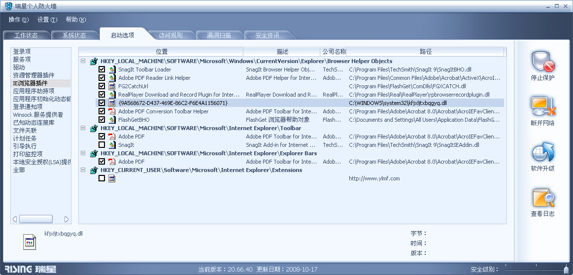Collapse the Explorer Bars registry node
The height and width of the screenshot is (275, 573).
83,153
